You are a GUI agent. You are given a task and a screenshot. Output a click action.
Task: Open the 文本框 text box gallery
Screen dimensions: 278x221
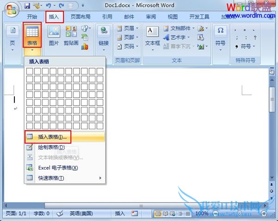pos(152,38)
